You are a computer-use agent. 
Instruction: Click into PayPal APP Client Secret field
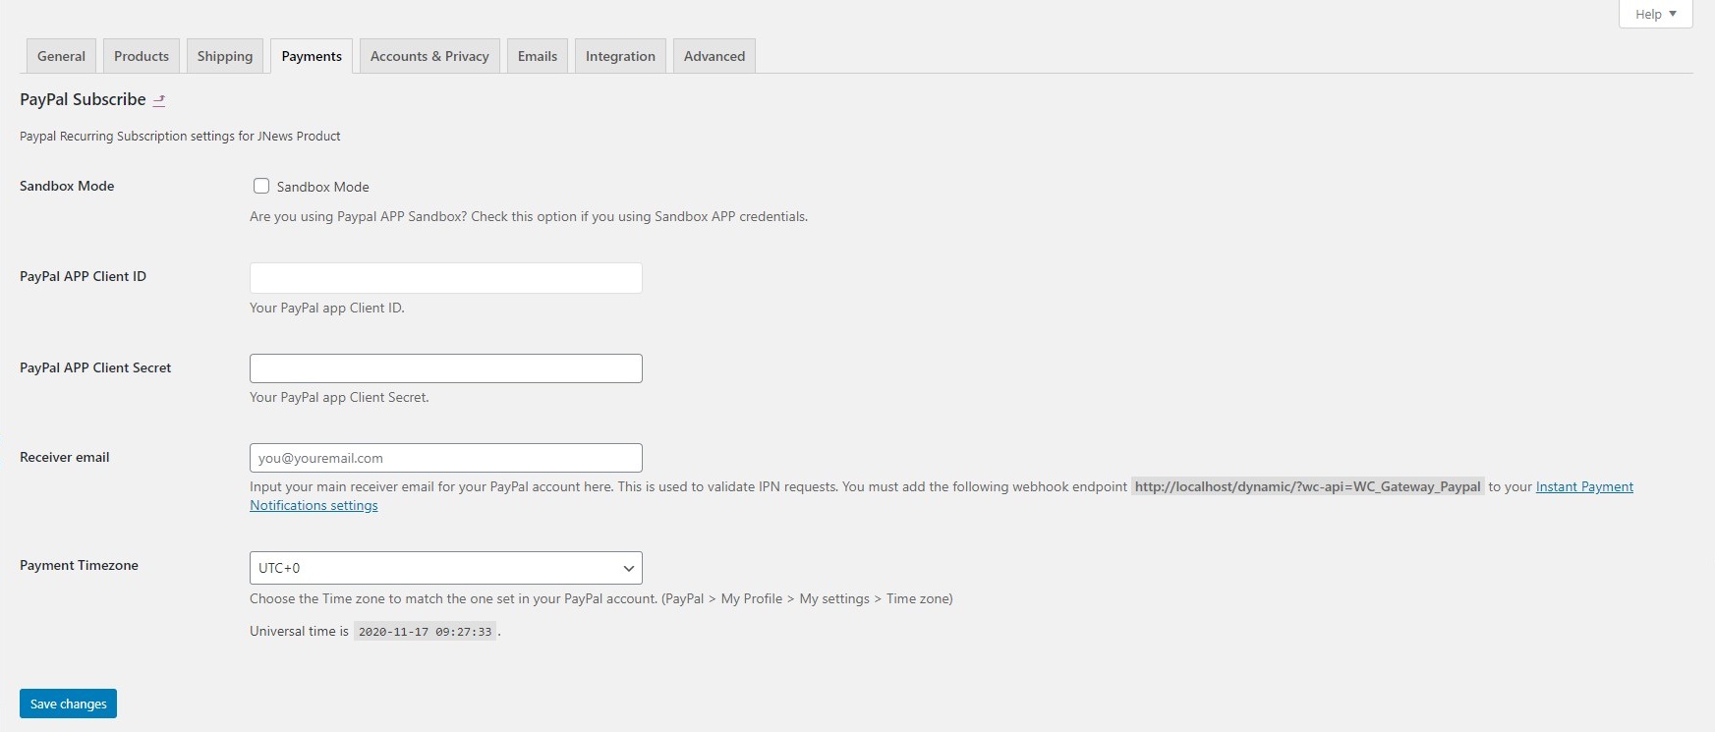coord(445,368)
